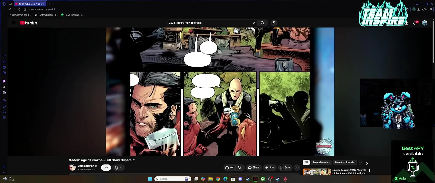Show more chips with right chevron

pos(367,163)
